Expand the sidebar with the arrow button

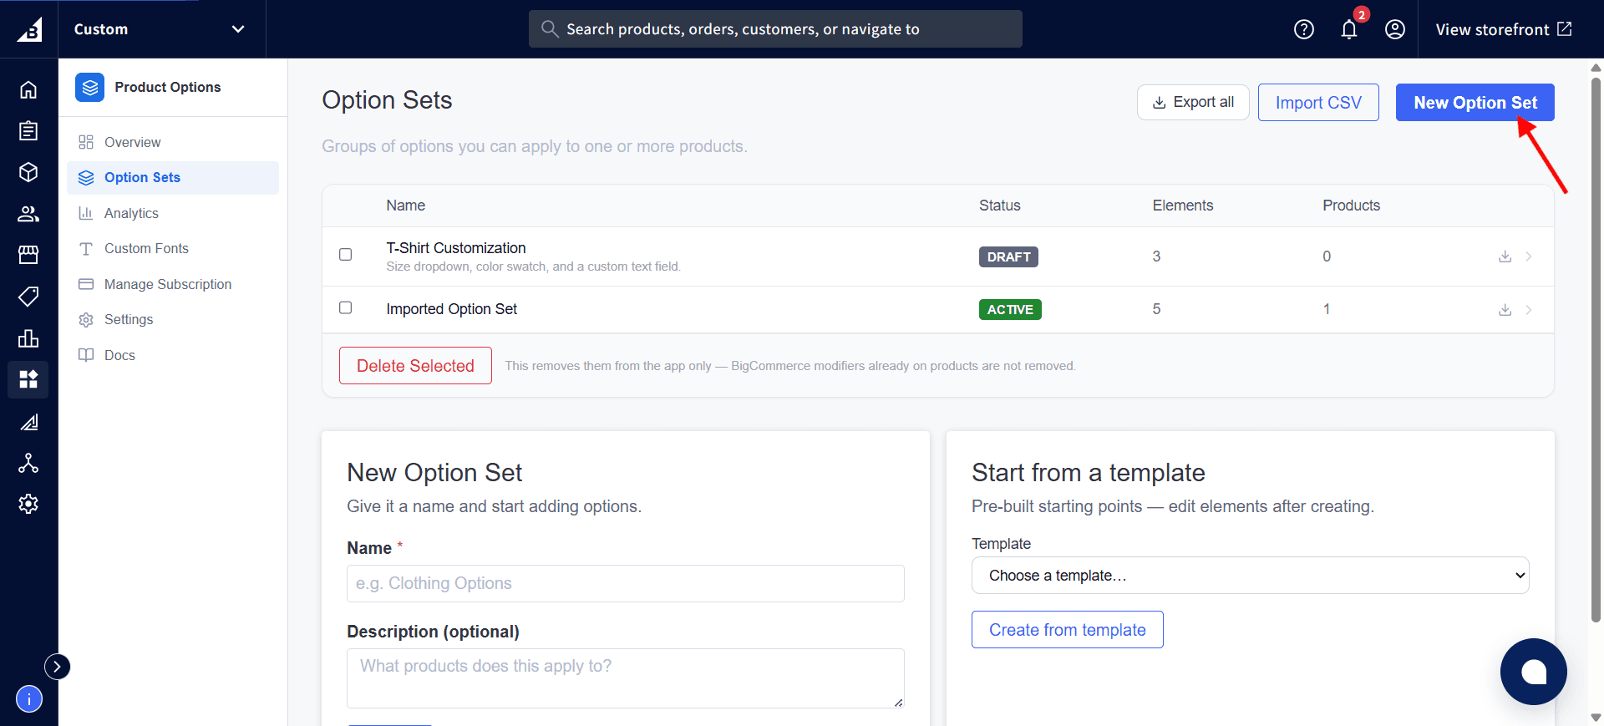[57, 667]
